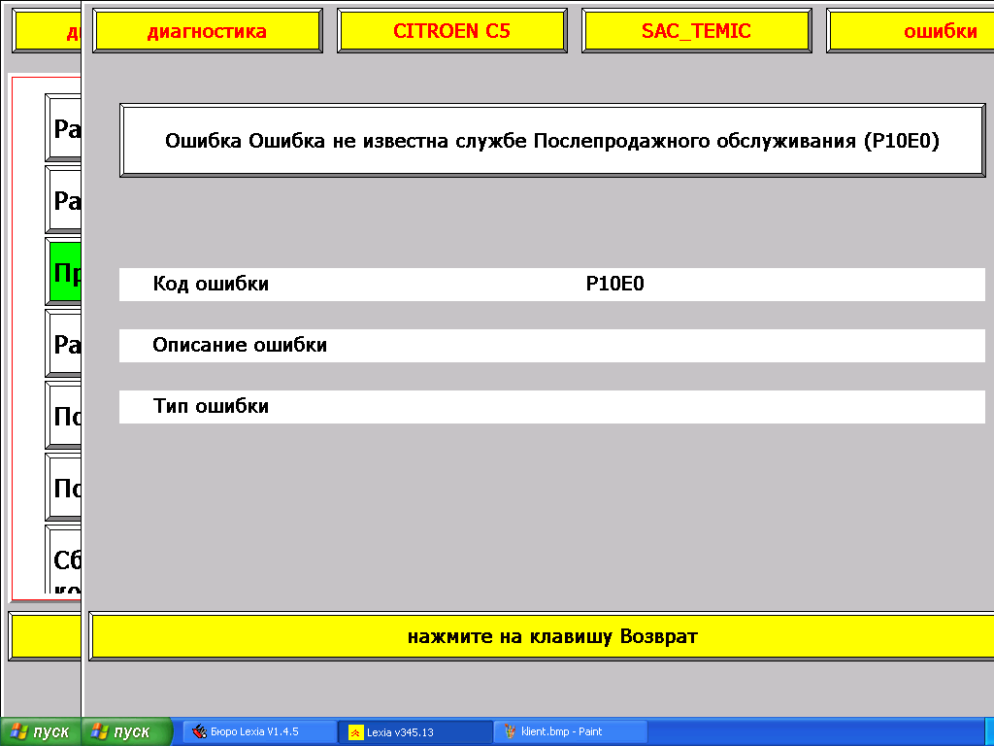Click the SAC_TEMIC header button
Image resolution: width=994 pixels, height=746 pixels.
pos(696,31)
